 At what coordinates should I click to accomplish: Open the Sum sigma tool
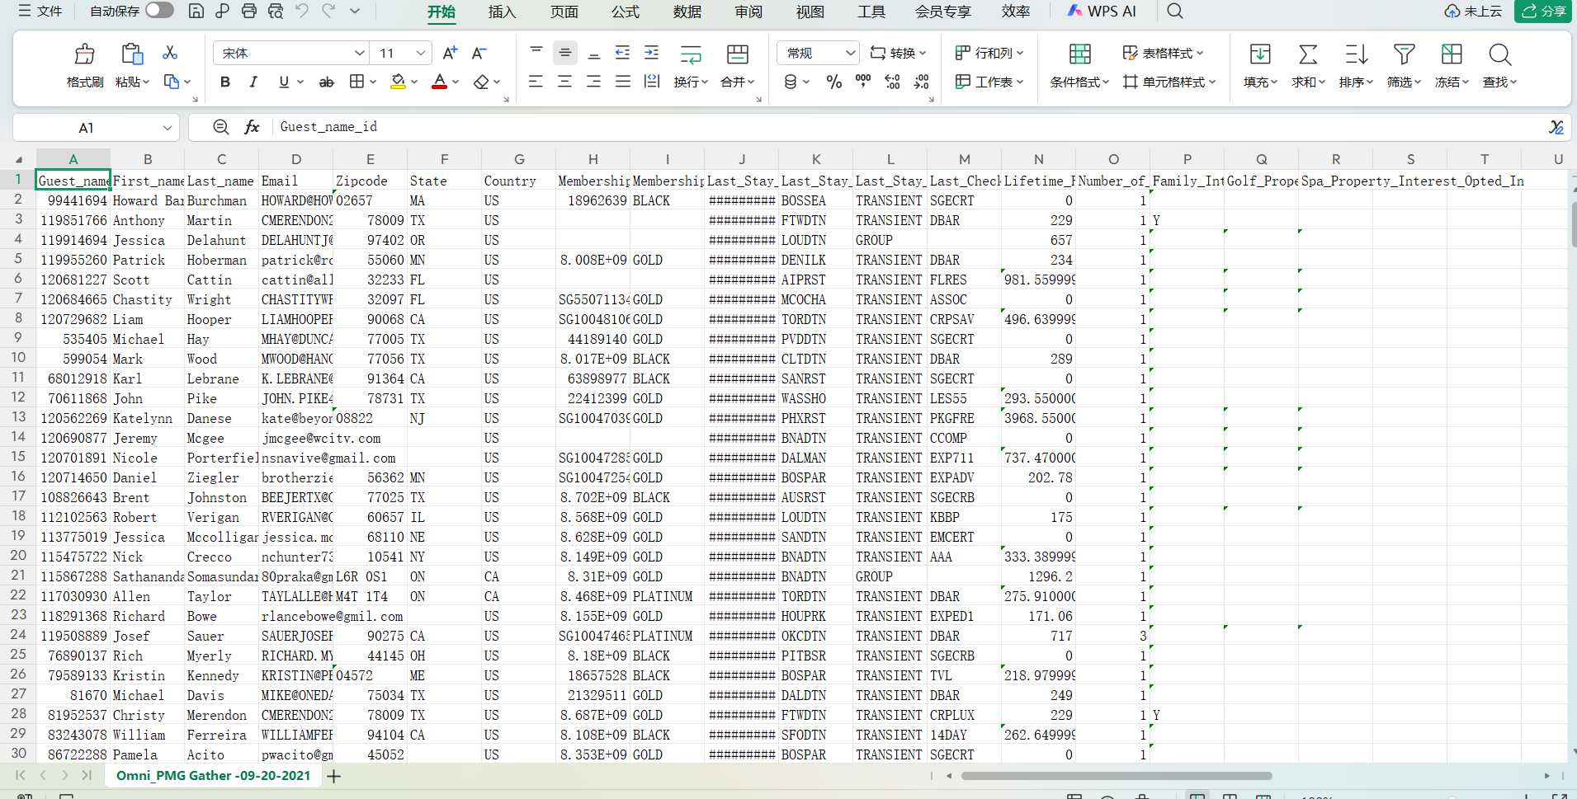[x=1307, y=54]
